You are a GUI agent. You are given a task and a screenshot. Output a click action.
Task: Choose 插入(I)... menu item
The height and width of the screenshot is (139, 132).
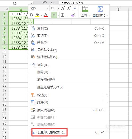click(69, 65)
